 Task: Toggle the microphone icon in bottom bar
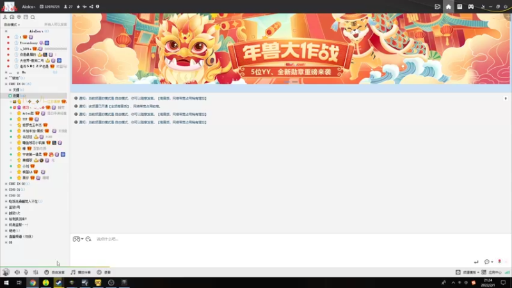click(x=26, y=272)
